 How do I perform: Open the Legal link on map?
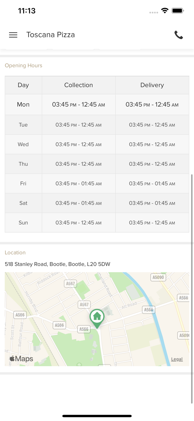pyautogui.click(x=177, y=359)
